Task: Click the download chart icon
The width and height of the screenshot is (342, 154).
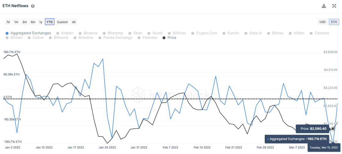Action: coord(324,6)
